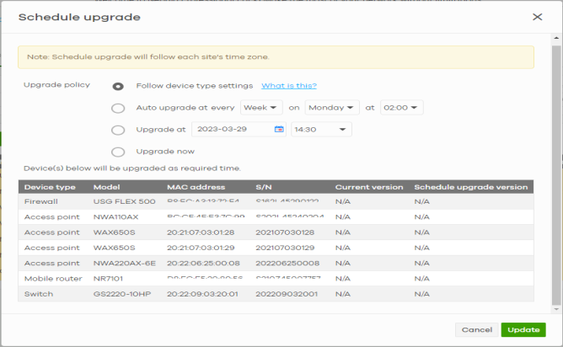Close the Schedule upgrade dialog
The width and height of the screenshot is (563, 347).
pyautogui.click(x=538, y=17)
